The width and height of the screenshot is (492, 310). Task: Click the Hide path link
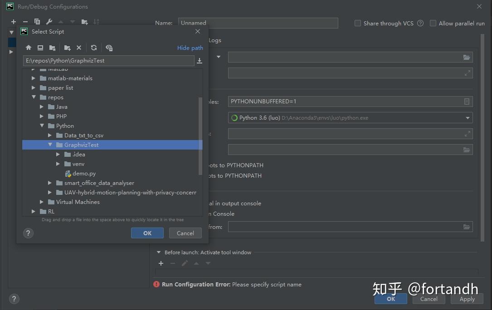pos(190,48)
